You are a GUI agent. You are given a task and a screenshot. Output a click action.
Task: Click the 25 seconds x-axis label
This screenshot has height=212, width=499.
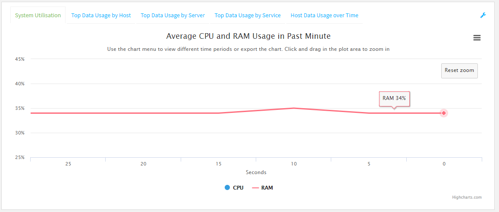point(68,164)
